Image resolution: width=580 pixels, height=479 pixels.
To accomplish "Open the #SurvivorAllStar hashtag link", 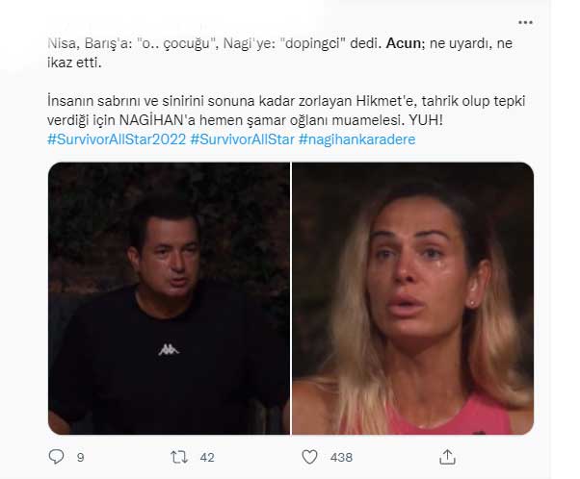I will (x=242, y=139).
